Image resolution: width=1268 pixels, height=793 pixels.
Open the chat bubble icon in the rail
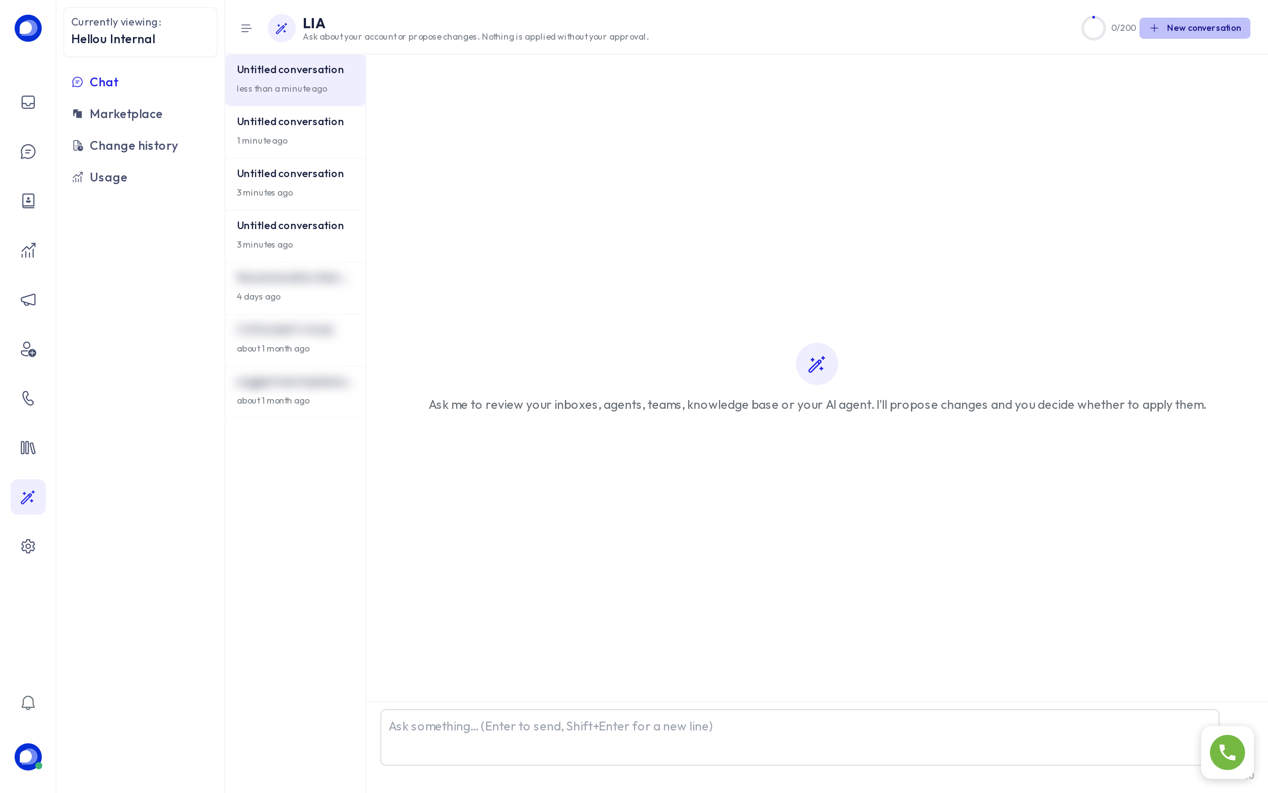(x=28, y=152)
